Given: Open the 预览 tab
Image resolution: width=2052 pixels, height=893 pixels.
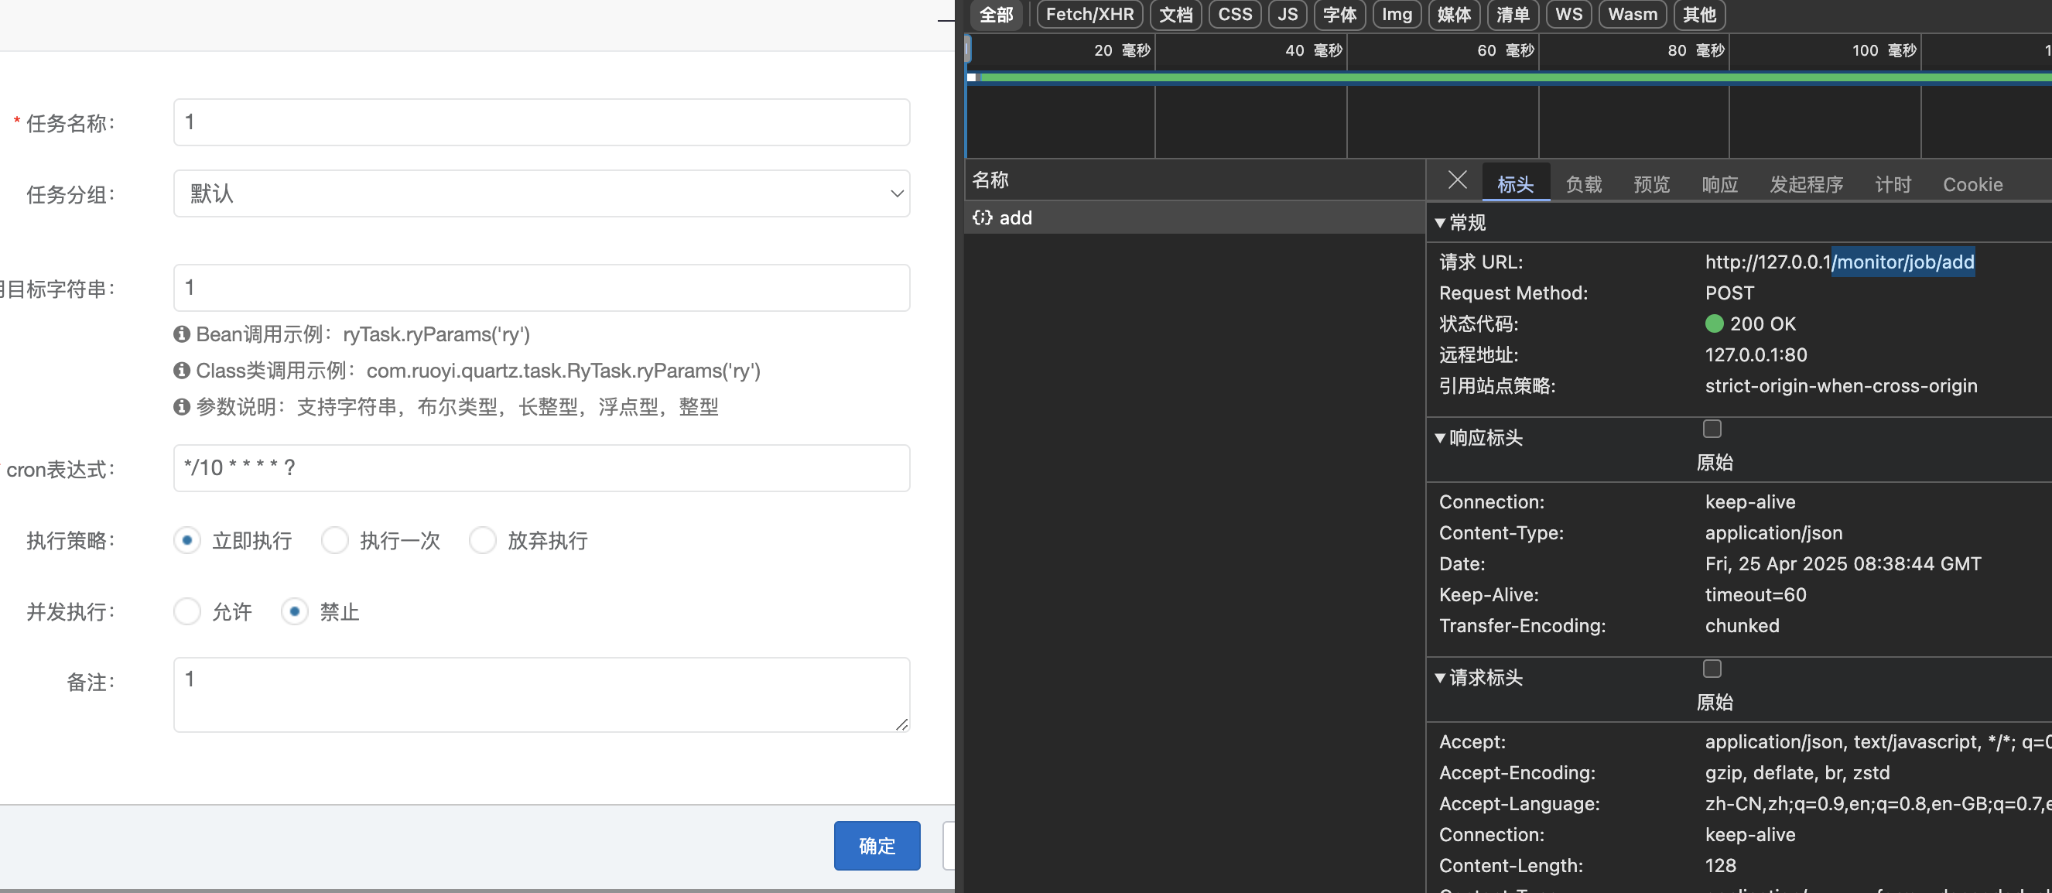Looking at the screenshot, I should 1651,184.
